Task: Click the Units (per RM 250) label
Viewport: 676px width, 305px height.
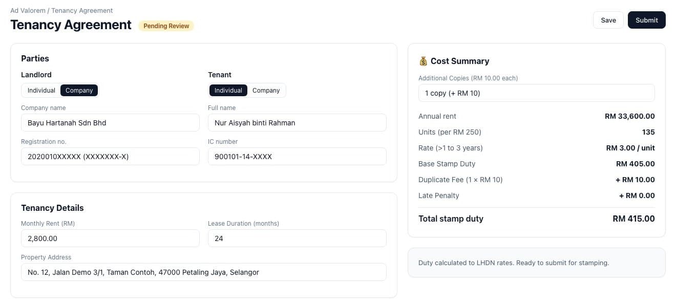Action: click(450, 132)
